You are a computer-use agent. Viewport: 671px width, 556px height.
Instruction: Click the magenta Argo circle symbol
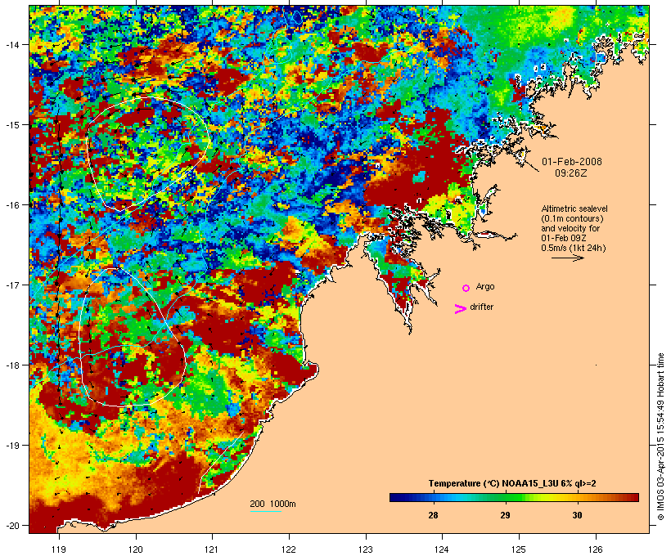pos(466,288)
